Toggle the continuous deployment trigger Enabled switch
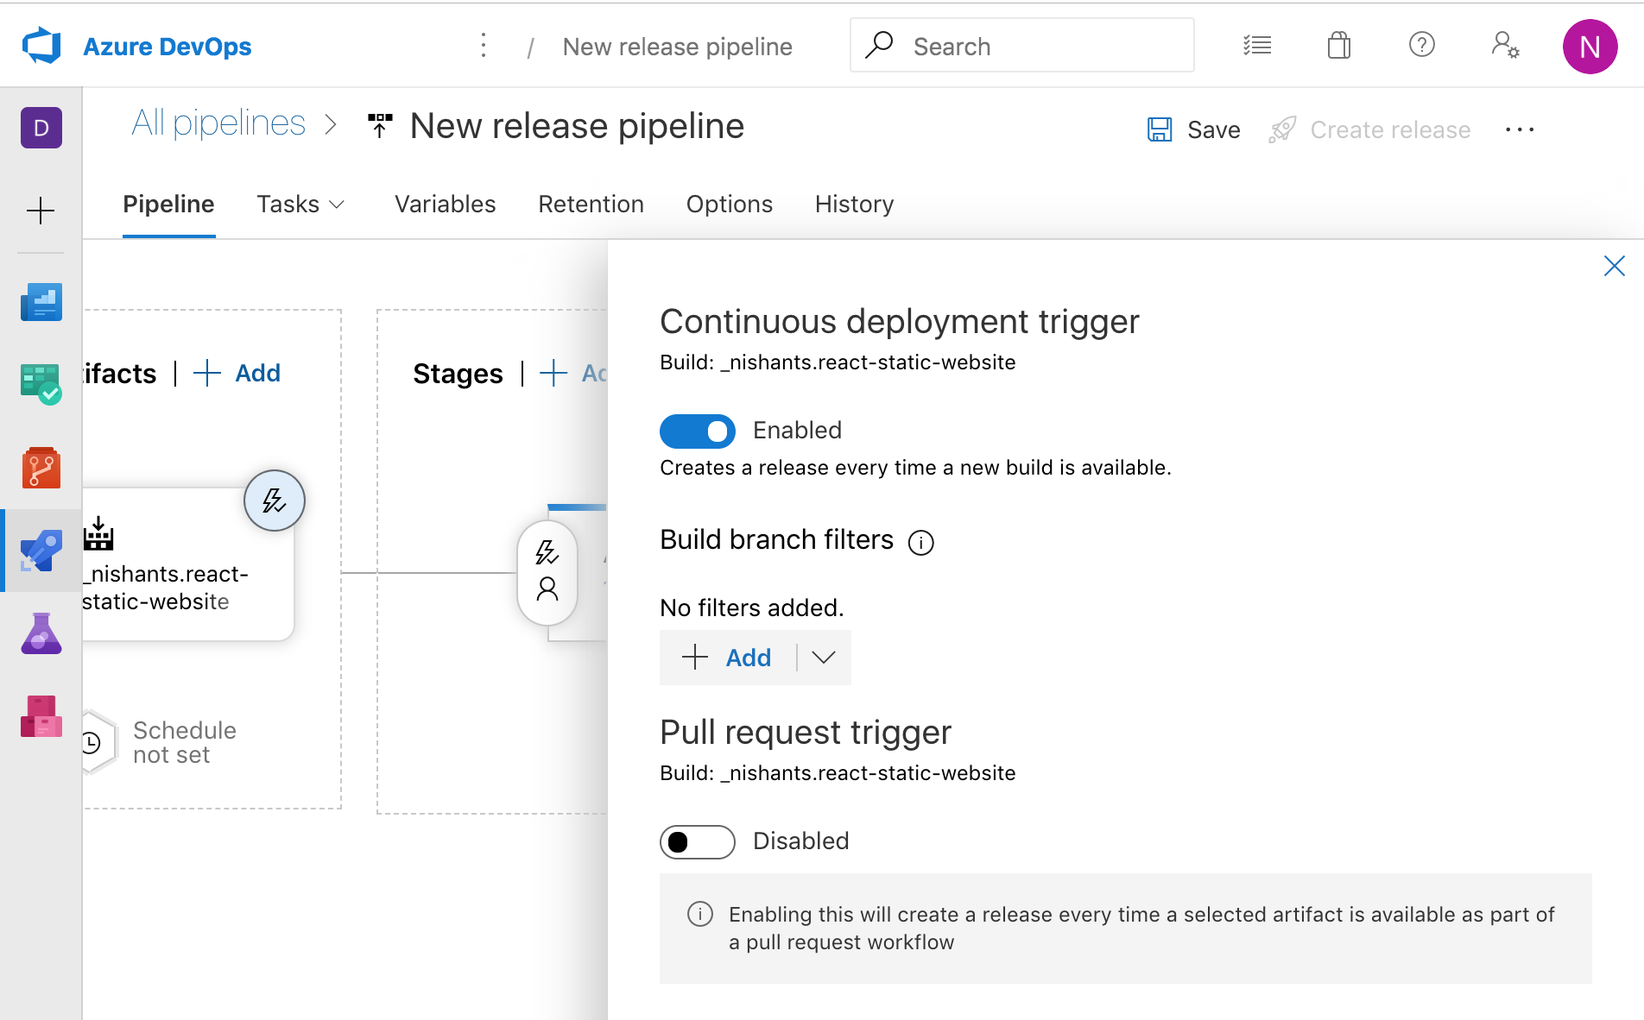Viewport: 1644px width, 1020px height. click(698, 431)
